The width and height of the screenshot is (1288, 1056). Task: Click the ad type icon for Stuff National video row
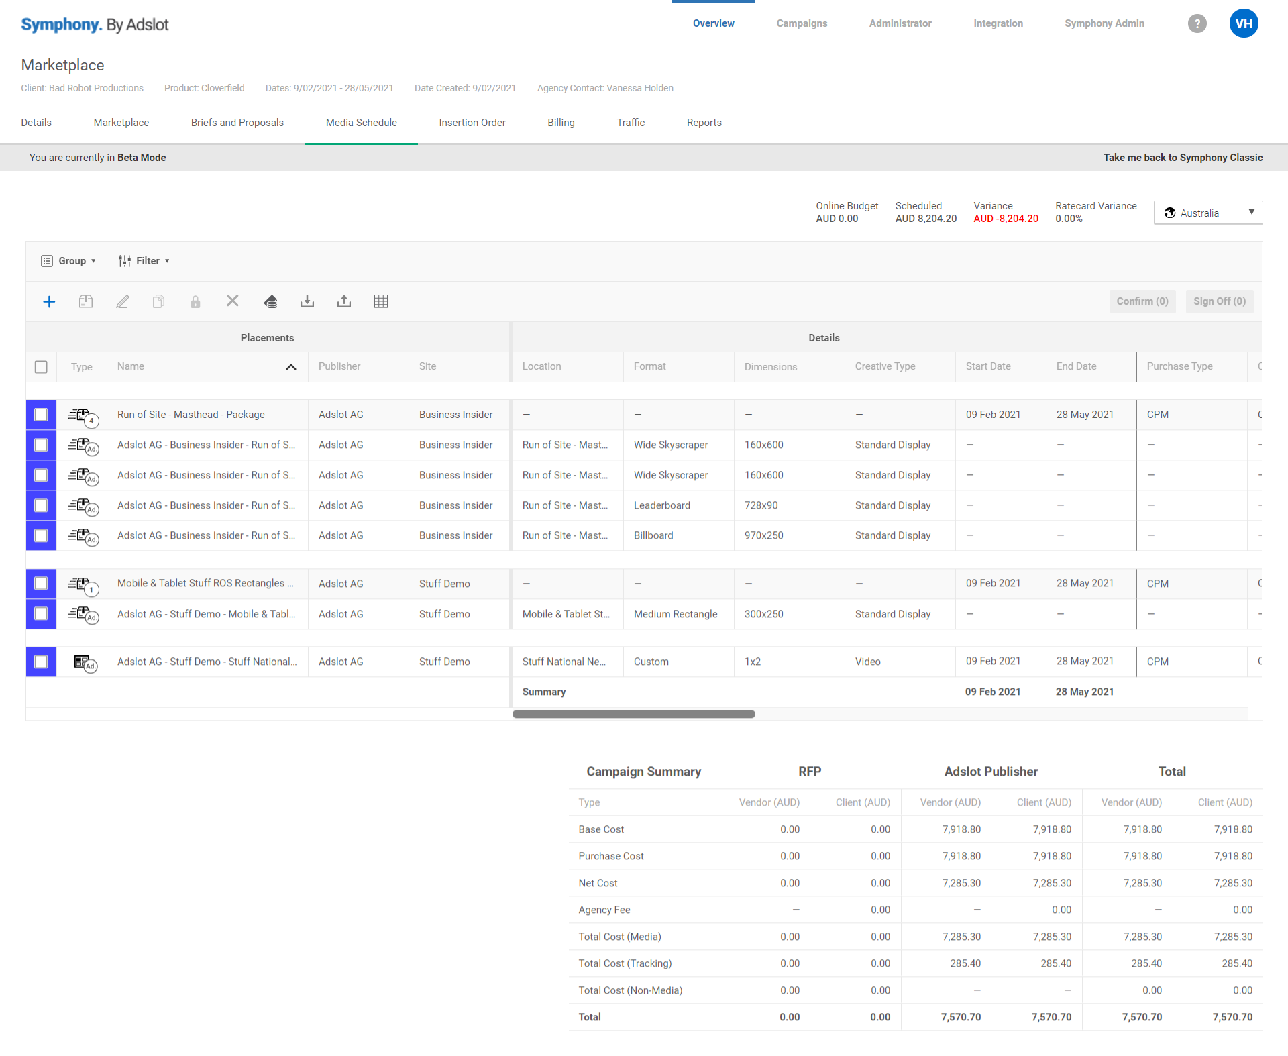click(85, 663)
